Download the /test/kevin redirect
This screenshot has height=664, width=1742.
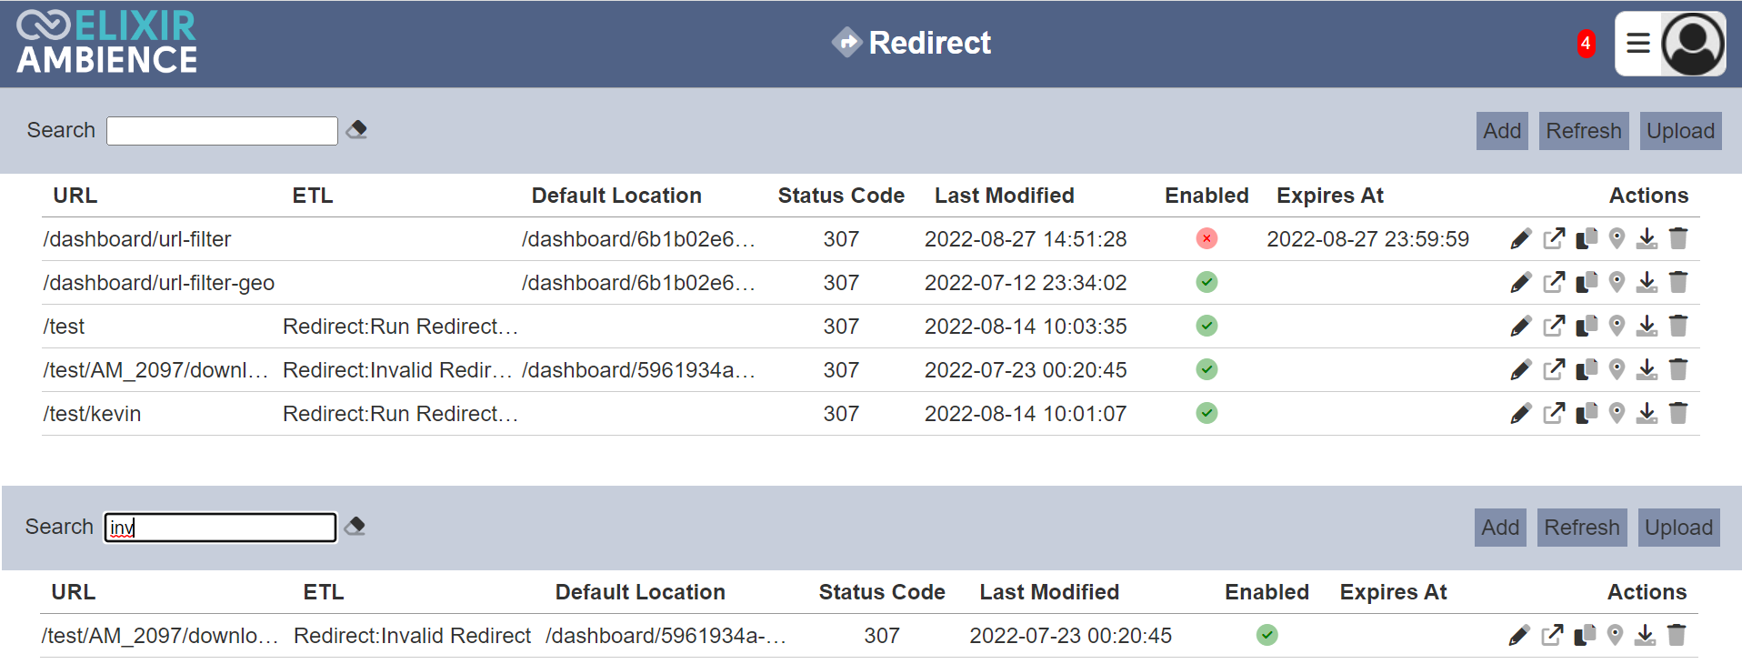(x=1647, y=414)
